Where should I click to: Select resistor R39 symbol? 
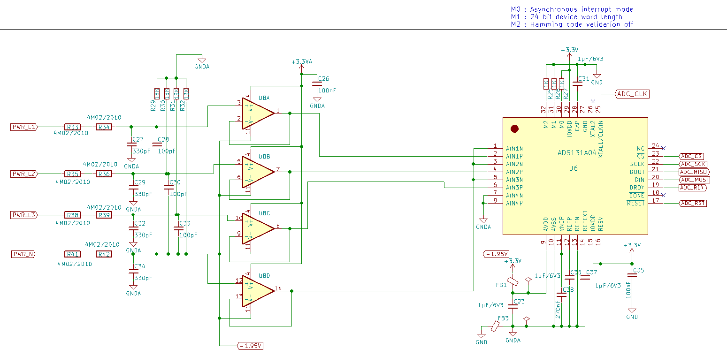tap(104, 215)
